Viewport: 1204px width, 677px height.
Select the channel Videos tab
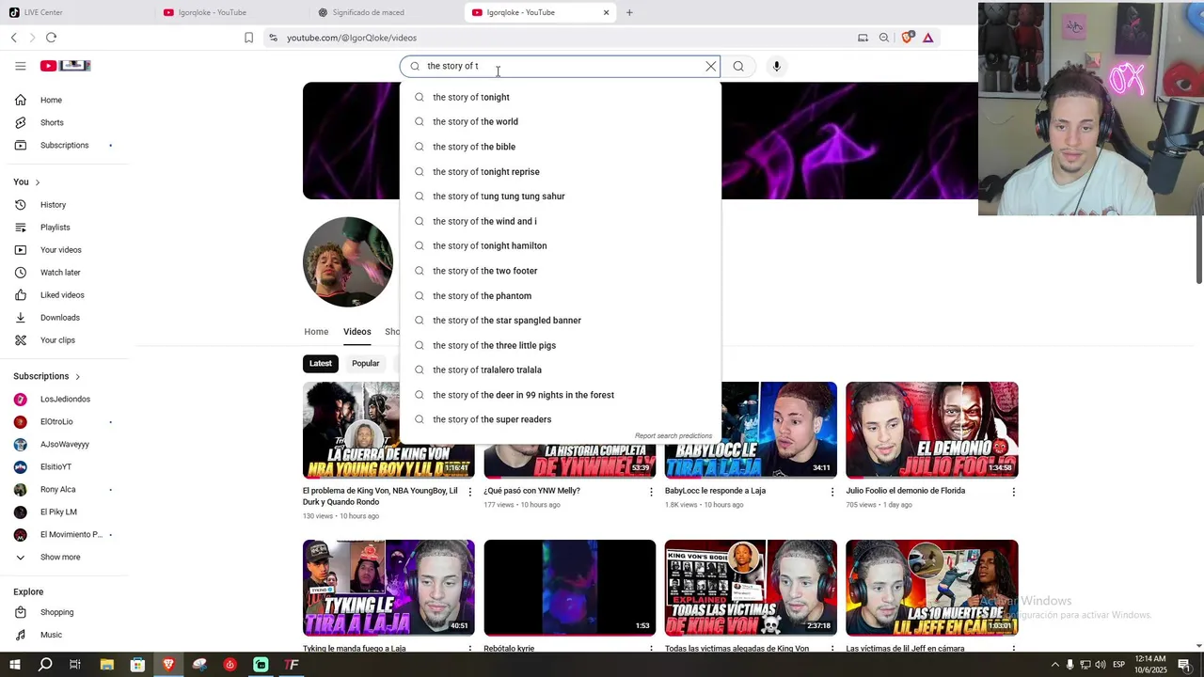pyautogui.click(x=357, y=331)
